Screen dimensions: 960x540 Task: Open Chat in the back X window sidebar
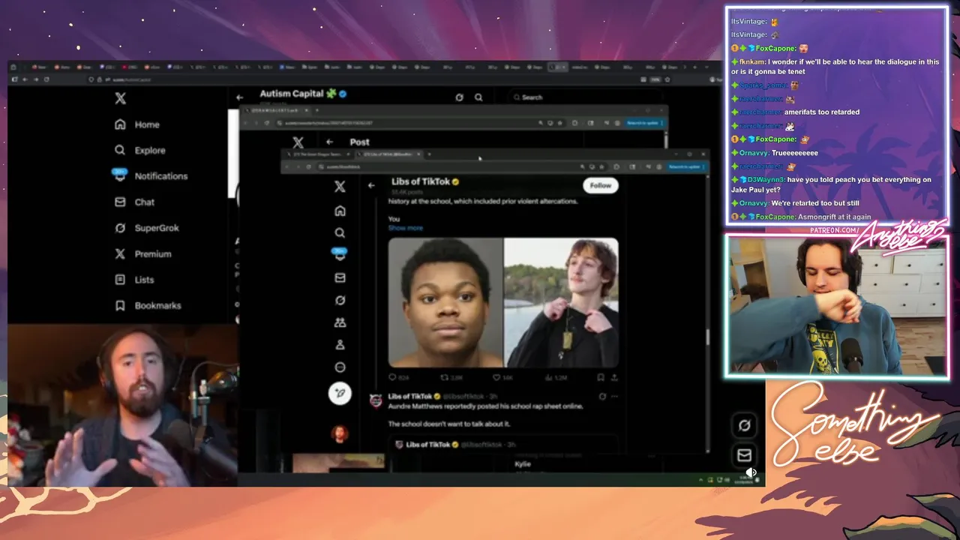tap(135, 202)
